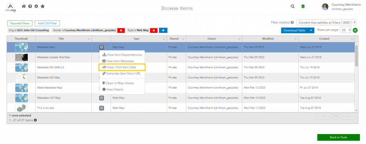The height and width of the screenshot is (144, 366).
Task: Select View / Edit Item Data
Action: coord(122,67)
